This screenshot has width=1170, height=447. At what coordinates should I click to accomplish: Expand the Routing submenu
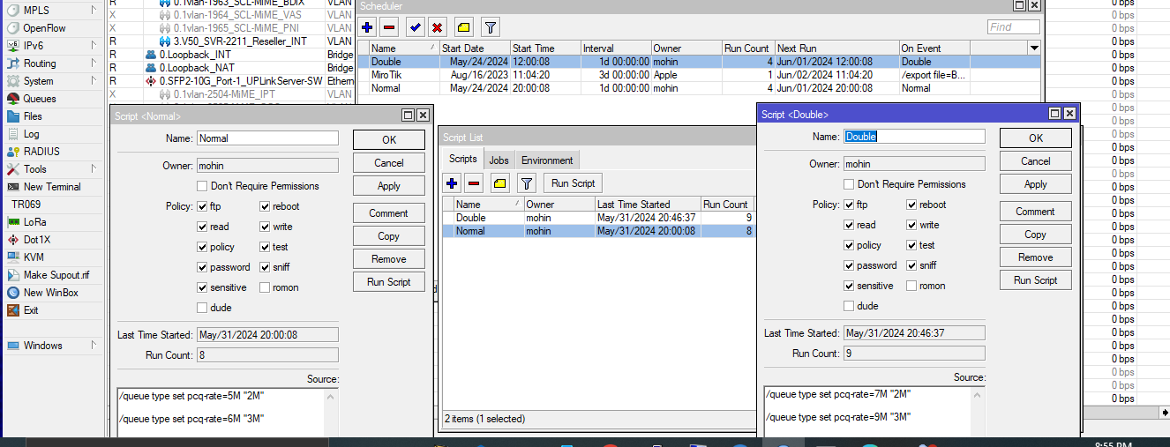(94, 63)
